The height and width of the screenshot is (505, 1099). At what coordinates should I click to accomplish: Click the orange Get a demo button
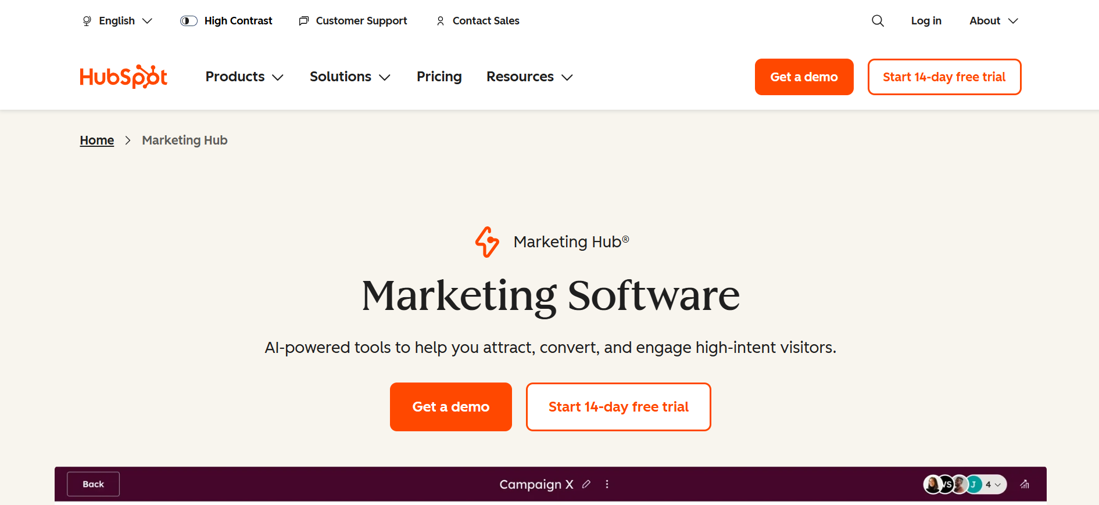(451, 407)
